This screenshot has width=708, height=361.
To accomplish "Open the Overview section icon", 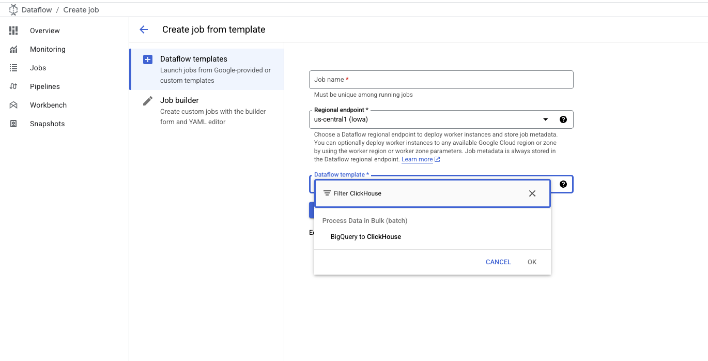I will (x=13, y=31).
